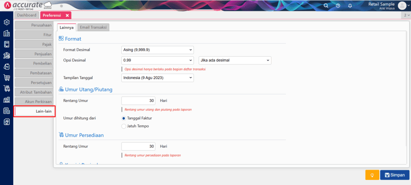Open the settings gear in the sidebar

(x=6, y=22)
